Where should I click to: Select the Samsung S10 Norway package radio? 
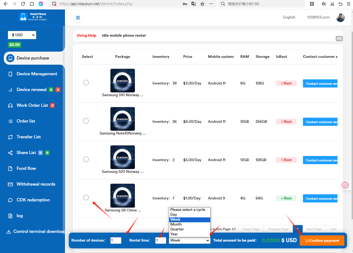click(86, 83)
